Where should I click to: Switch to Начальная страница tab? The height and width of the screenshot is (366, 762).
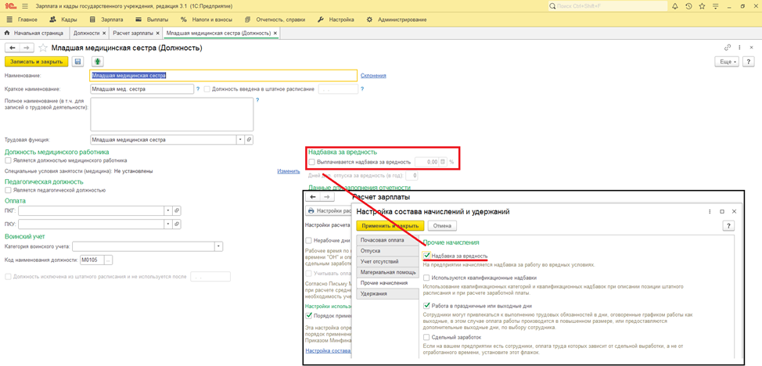34,33
